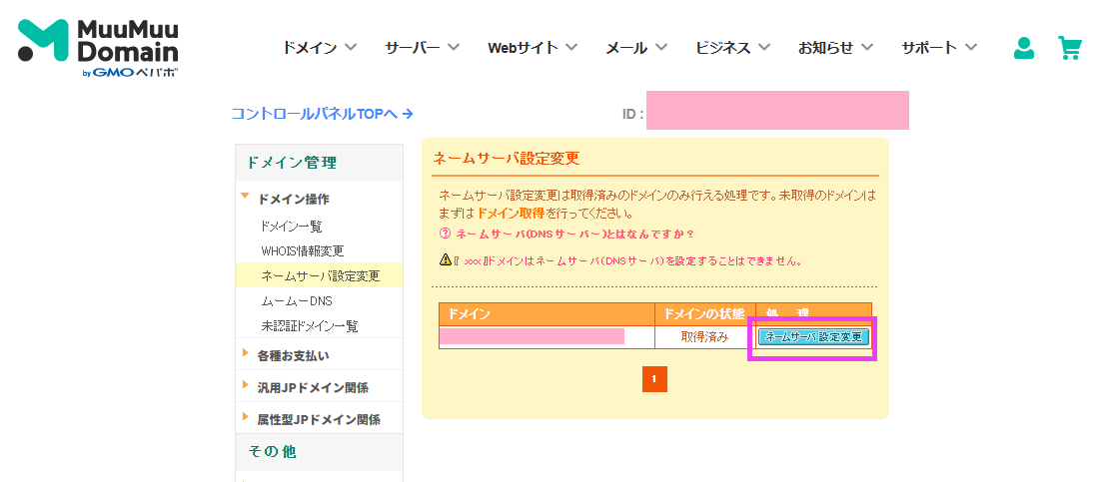1095x482 pixels.
Task: Click the その他 sidebar heading
Action: coord(319,452)
